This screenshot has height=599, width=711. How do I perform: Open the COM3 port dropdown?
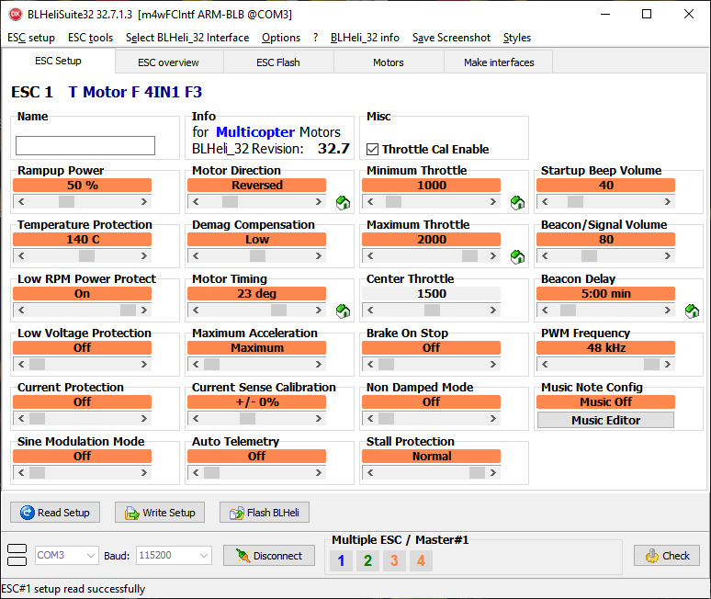pyautogui.click(x=67, y=555)
